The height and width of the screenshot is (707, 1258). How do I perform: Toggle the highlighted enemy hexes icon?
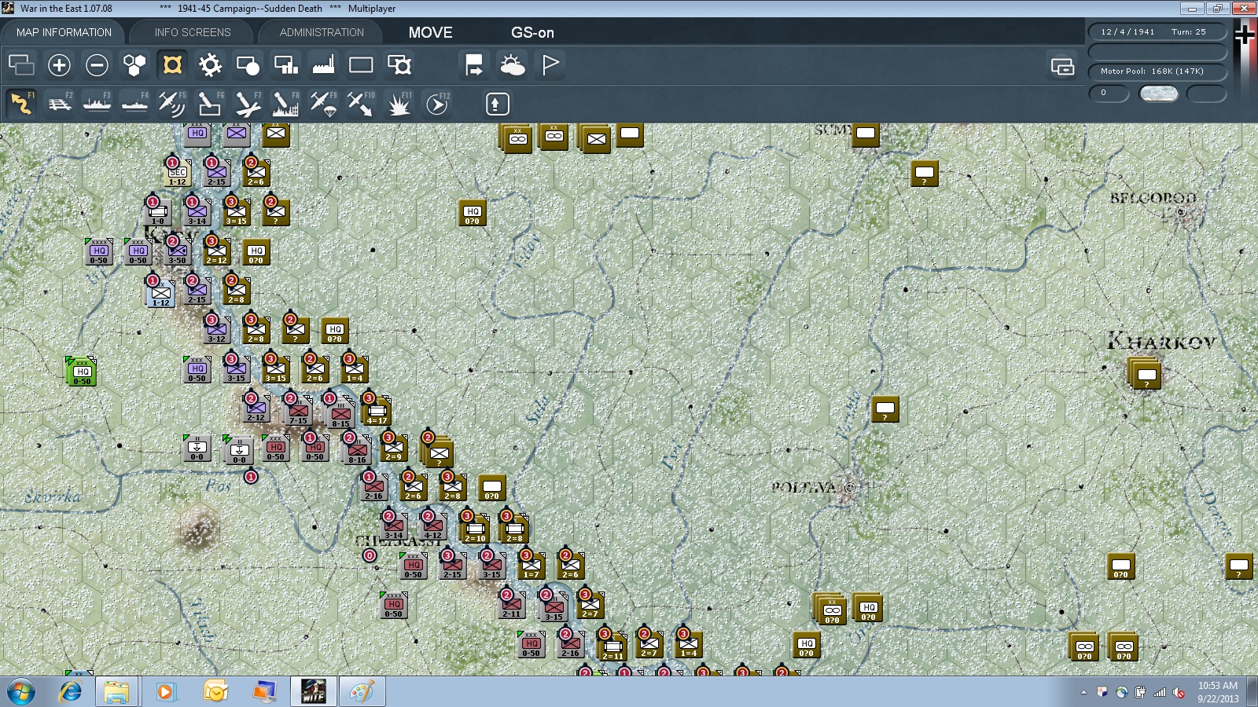[x=172, y=65]
